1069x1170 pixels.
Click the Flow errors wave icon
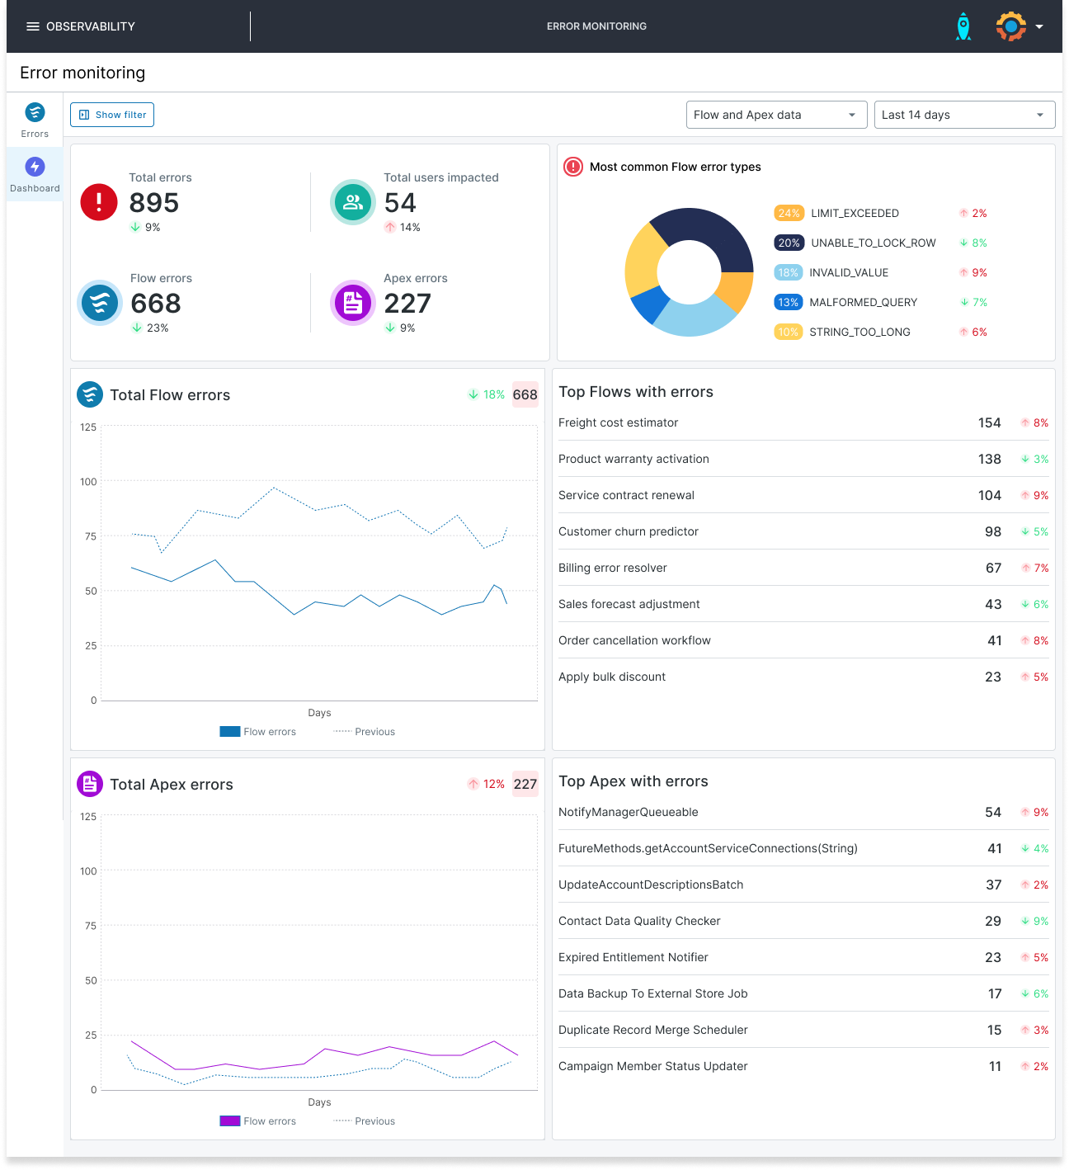pos(100,303)
